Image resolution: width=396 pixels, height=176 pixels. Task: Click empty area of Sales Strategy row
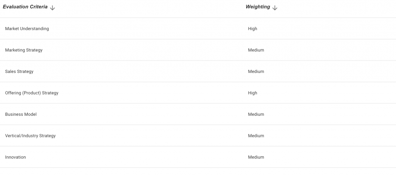[139, 71]
